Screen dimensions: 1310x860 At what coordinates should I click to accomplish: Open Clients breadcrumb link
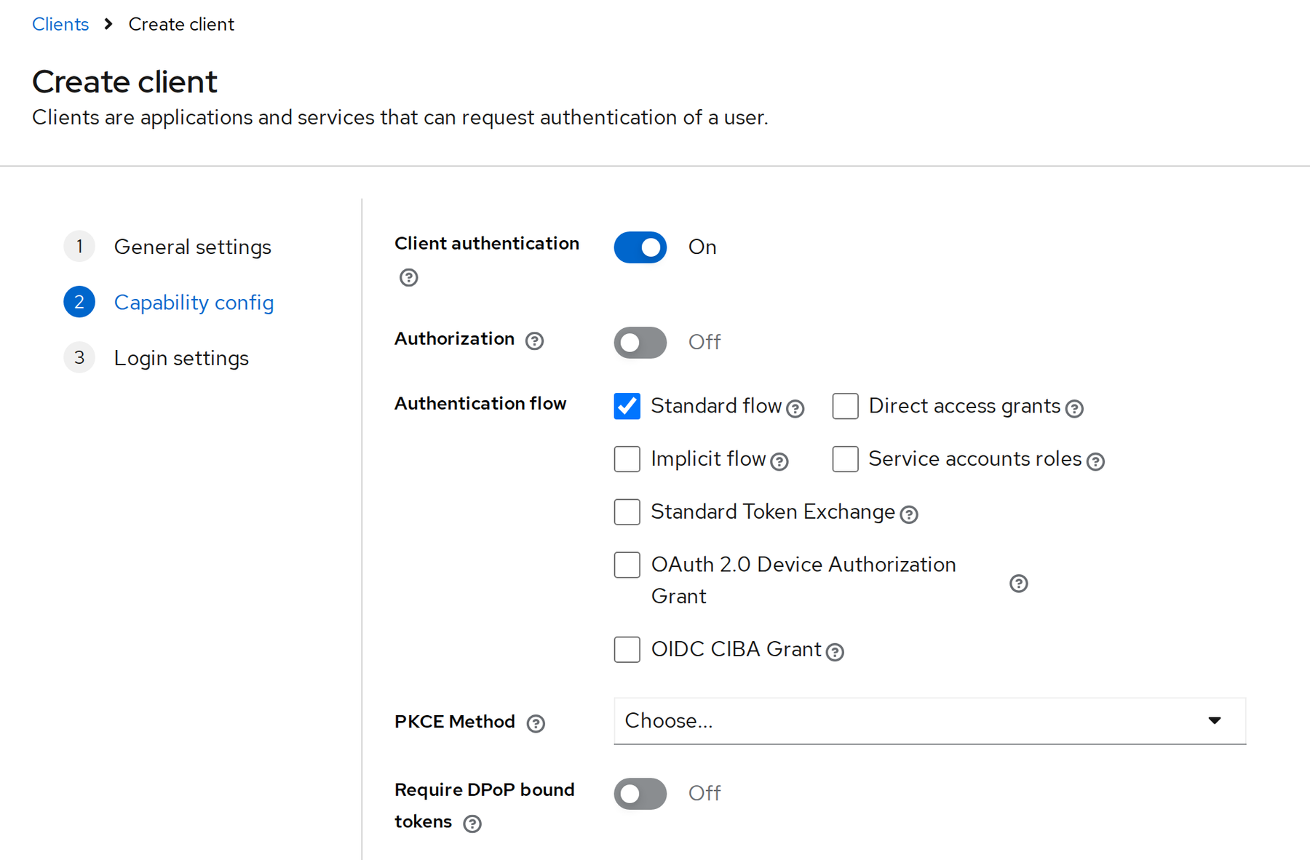click(x=60, y=24)
